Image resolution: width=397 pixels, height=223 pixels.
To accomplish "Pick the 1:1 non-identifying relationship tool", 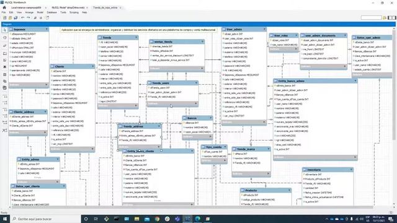I will (4, 97).
